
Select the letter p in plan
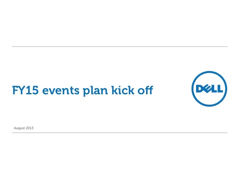[86, 92]
